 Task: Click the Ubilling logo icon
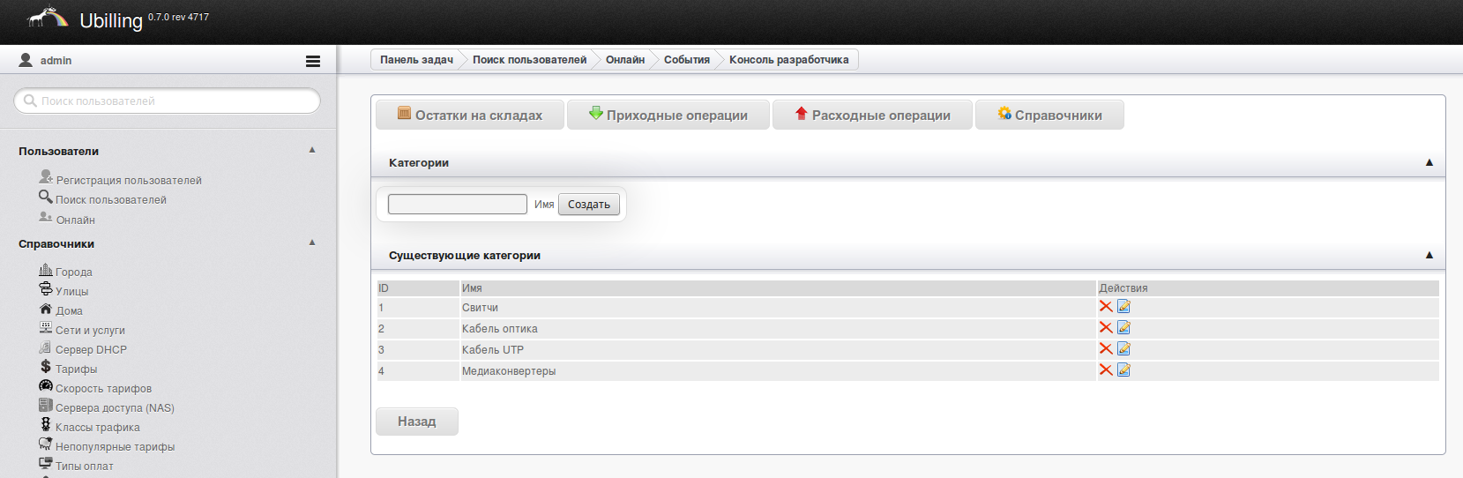48,19
